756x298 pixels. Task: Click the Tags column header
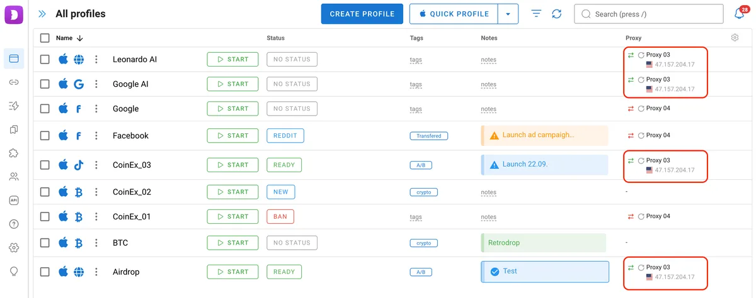tap(416, 38)
